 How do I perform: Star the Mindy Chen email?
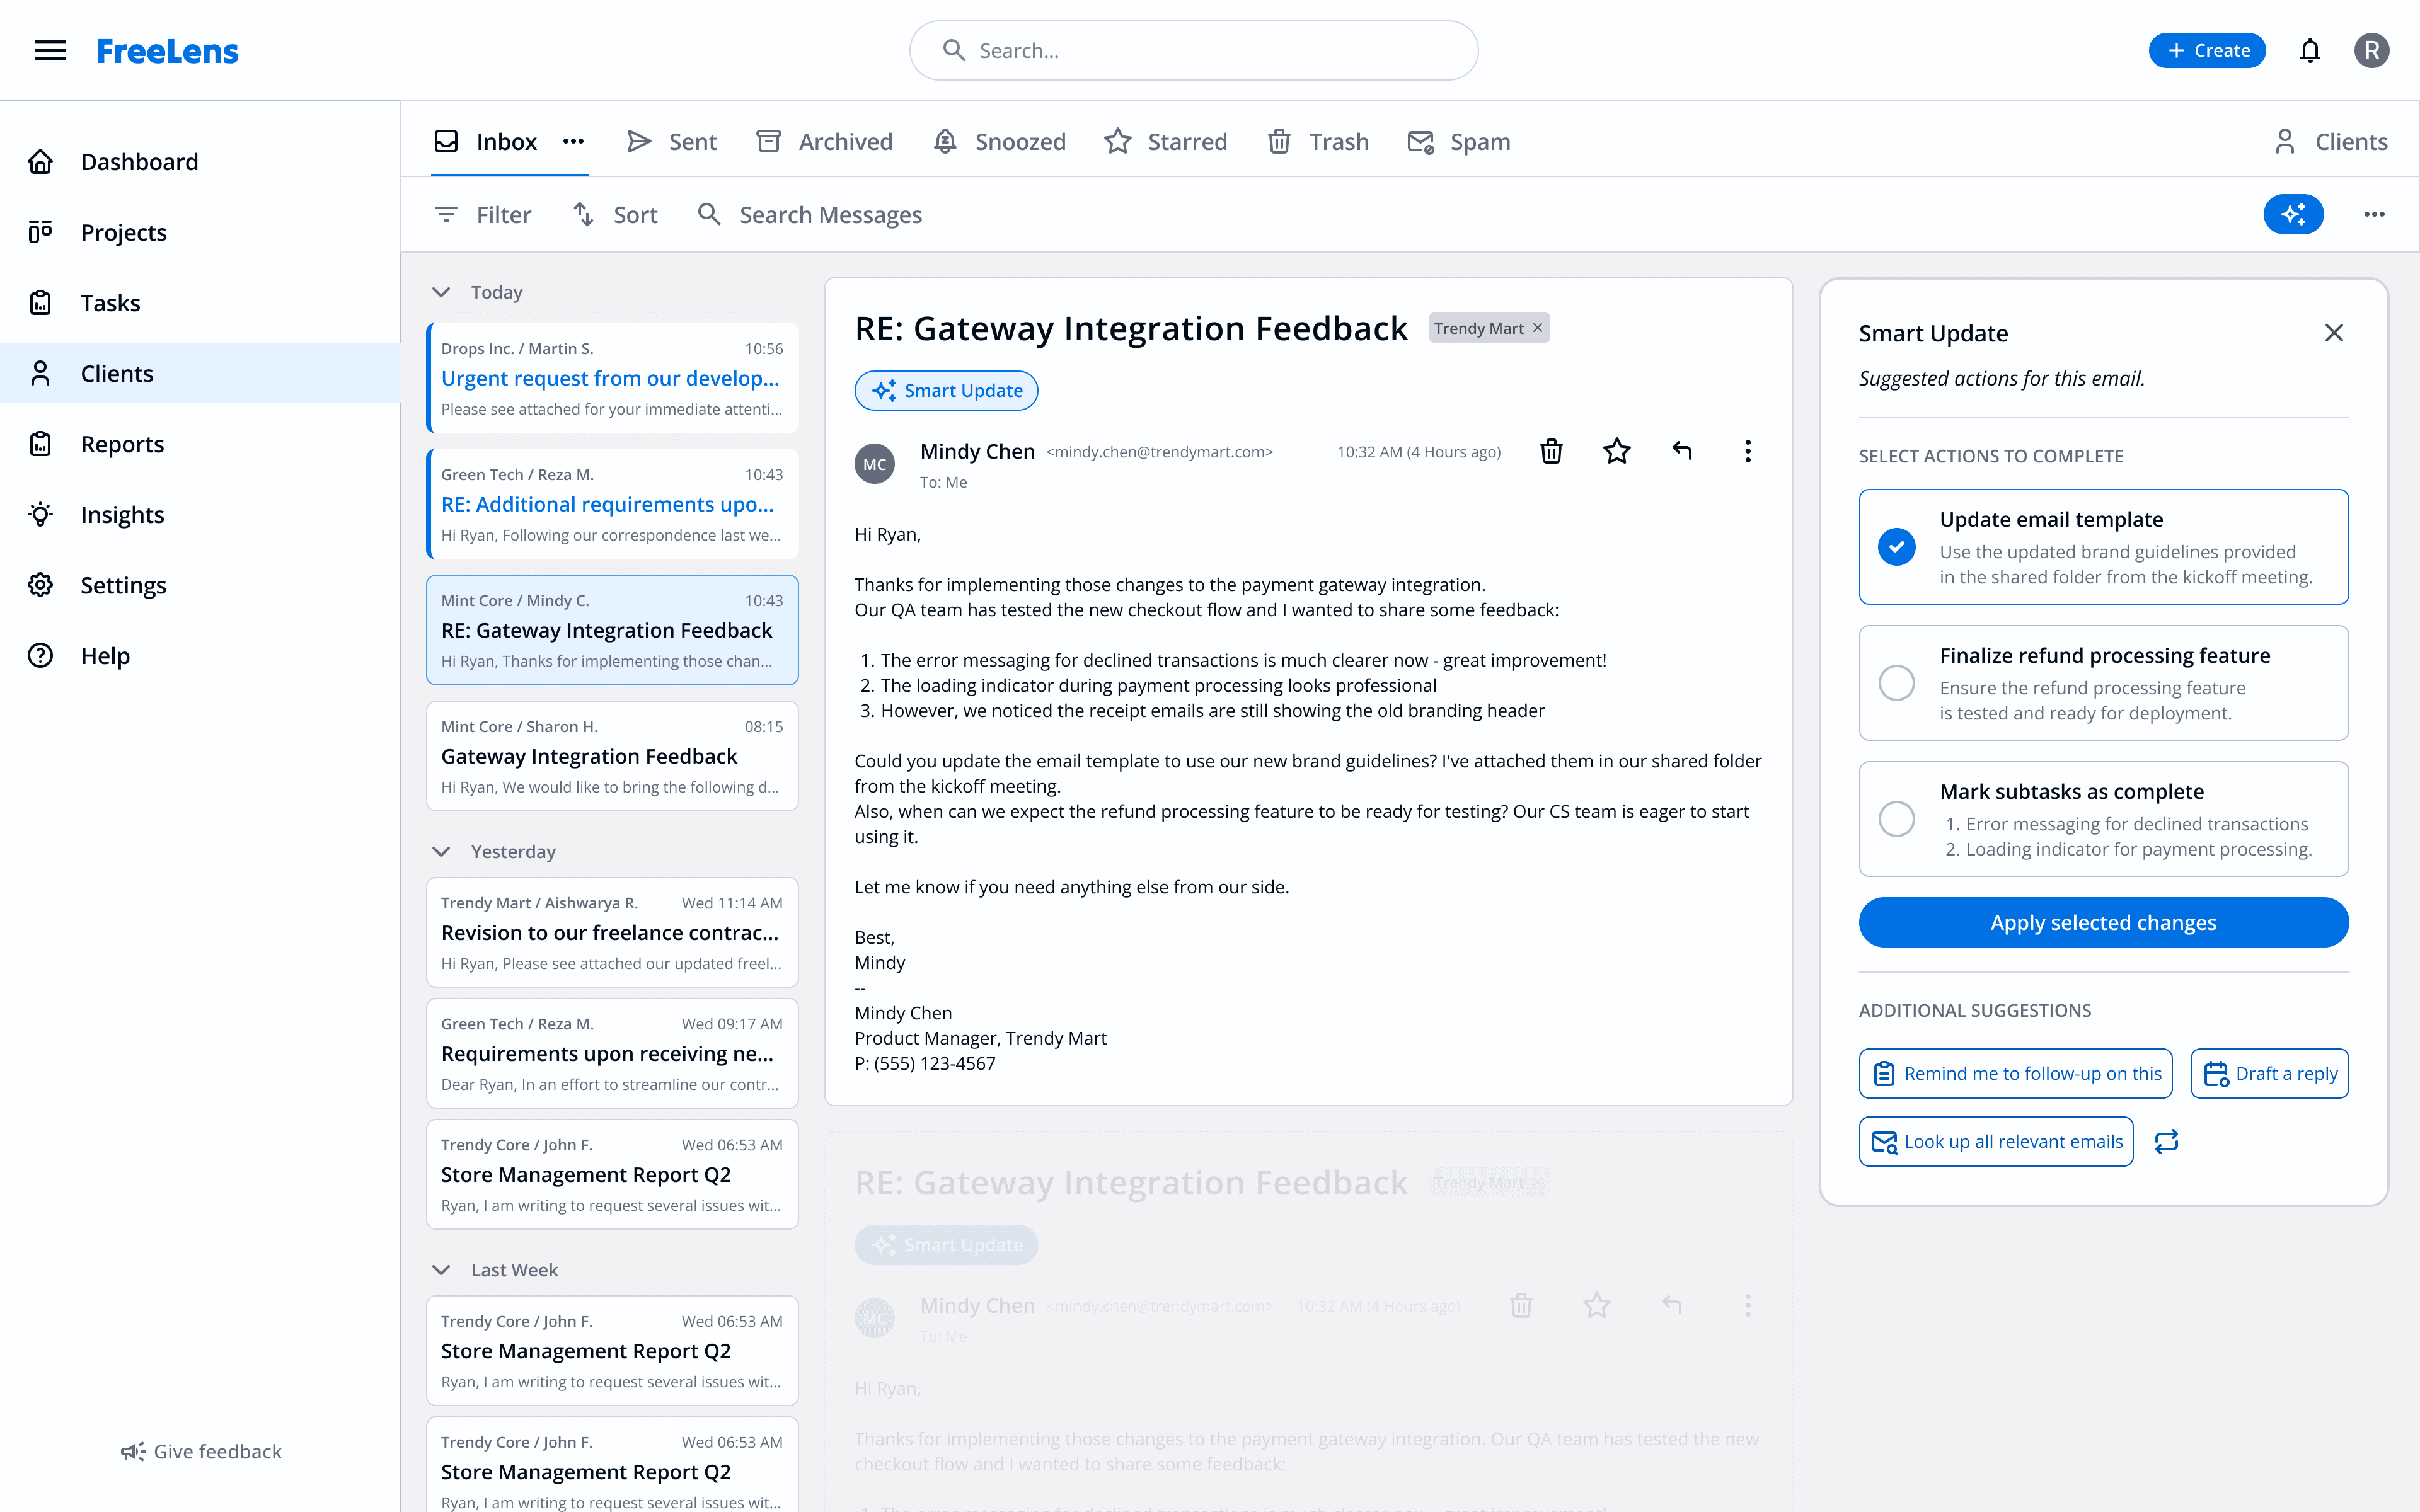pyautogui.click(x=1616, y=451)
